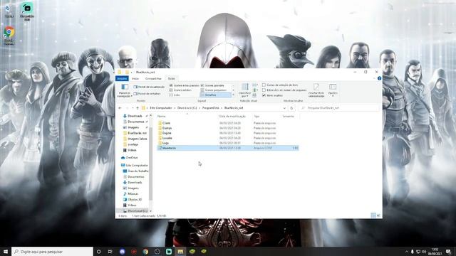This screenshot has height=256, width=456.
Task: Switch to the Compartilhar ribbon tab
Action: coord(153,78)
